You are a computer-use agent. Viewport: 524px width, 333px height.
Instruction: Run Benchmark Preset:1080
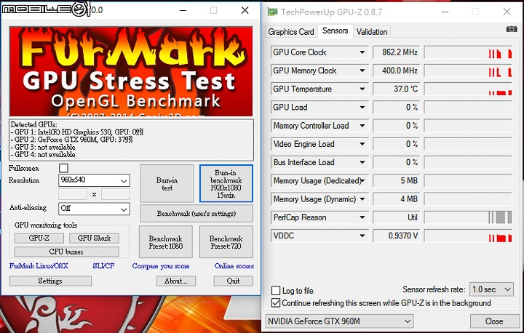coord(166,242)
